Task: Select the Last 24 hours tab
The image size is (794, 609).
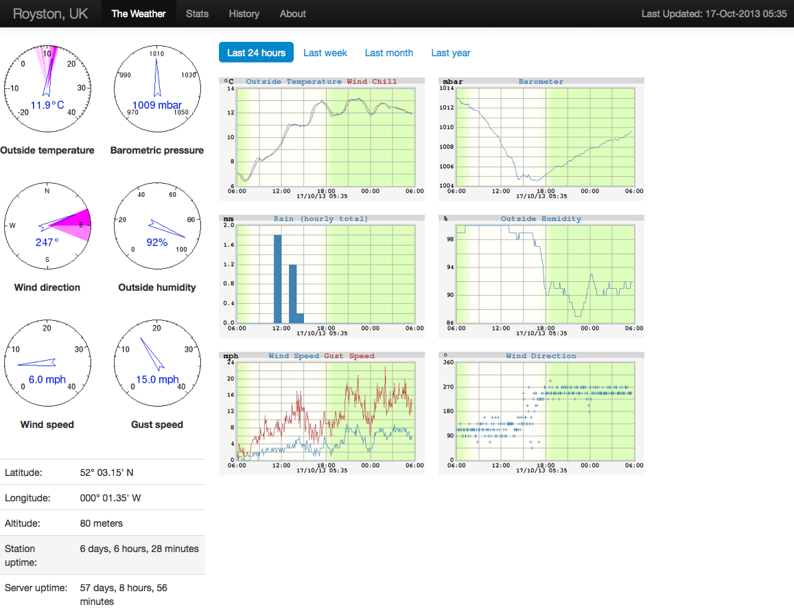Action: coord(256,53)
